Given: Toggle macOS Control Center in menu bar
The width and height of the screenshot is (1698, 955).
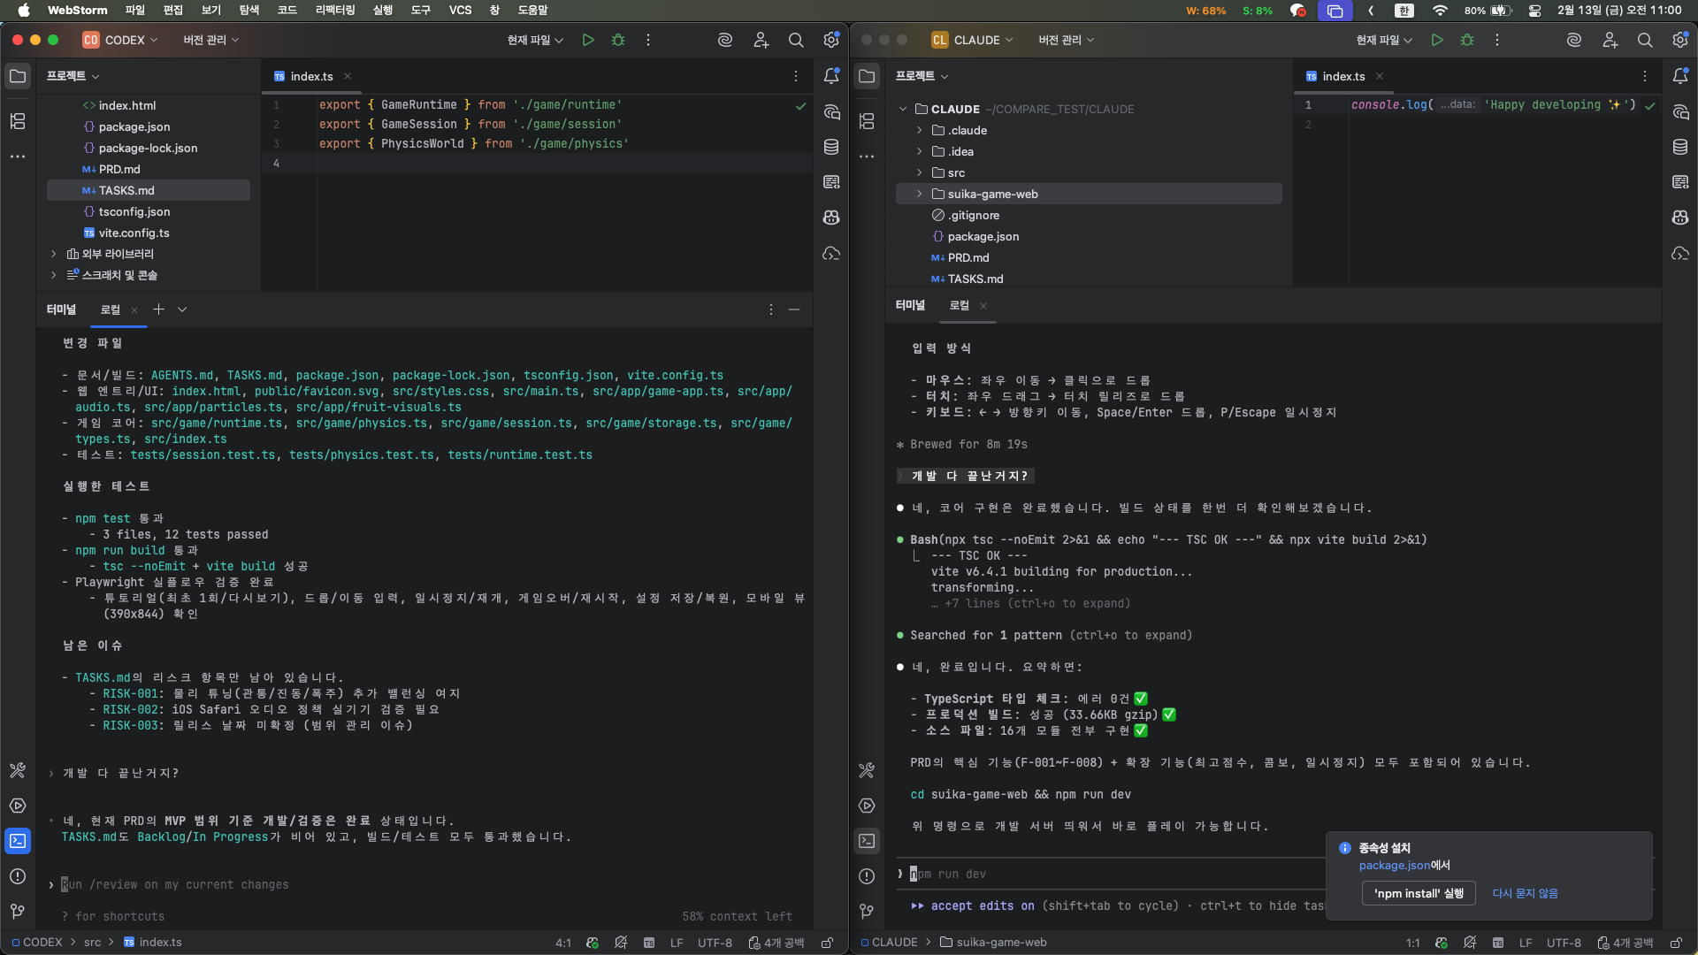Looking at the screenshot, I should click(x=1534, y=11).
